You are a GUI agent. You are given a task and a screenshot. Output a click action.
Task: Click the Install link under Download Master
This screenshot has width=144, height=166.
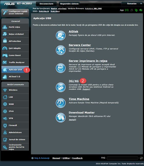click(73, 120)
